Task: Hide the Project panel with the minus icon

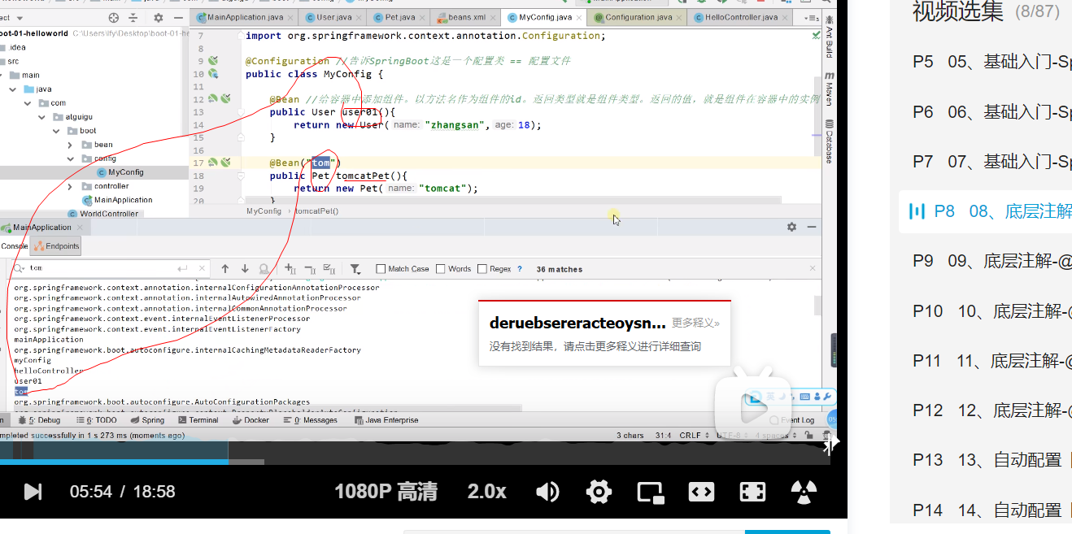Action: point(178,18)
